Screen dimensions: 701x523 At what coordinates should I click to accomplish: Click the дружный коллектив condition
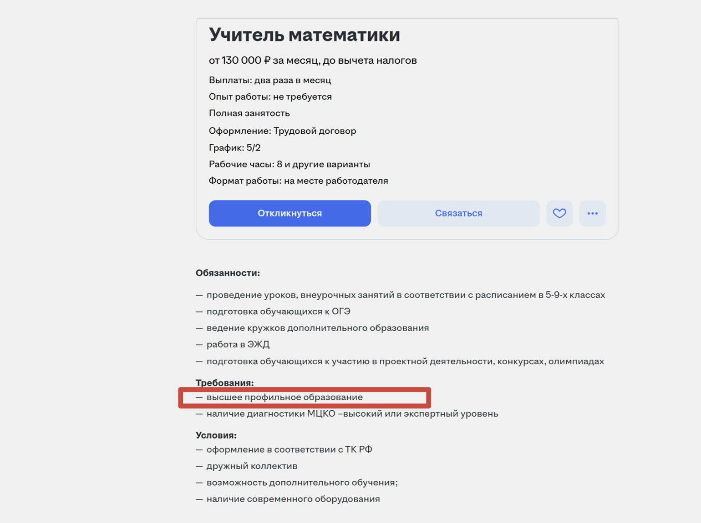[x=252, y=466]
